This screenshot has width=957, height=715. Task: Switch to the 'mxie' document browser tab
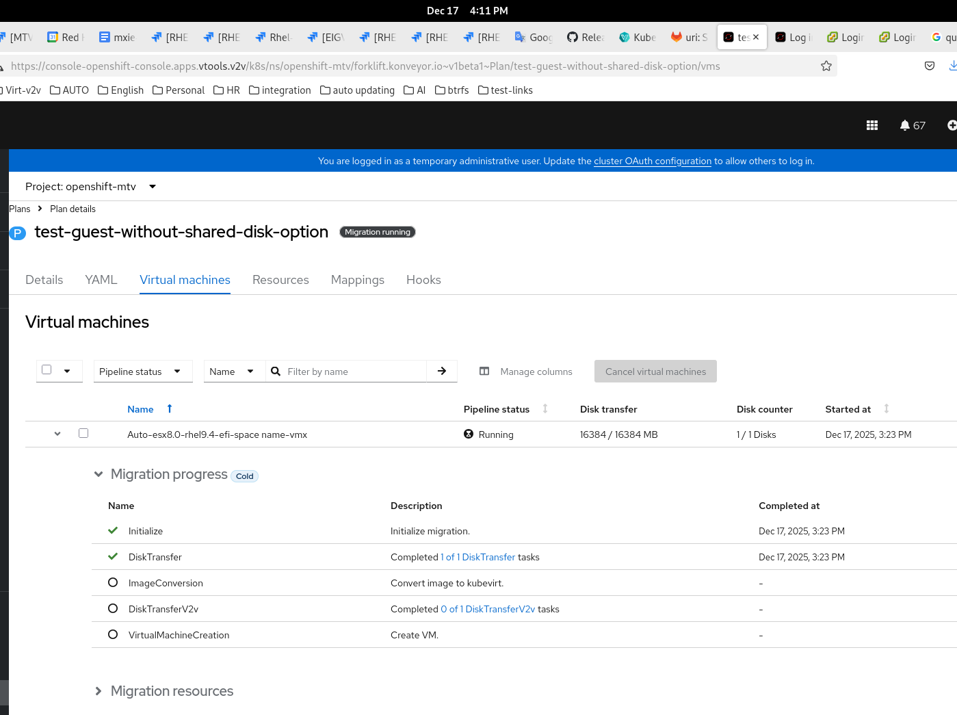tap(118, 37)
